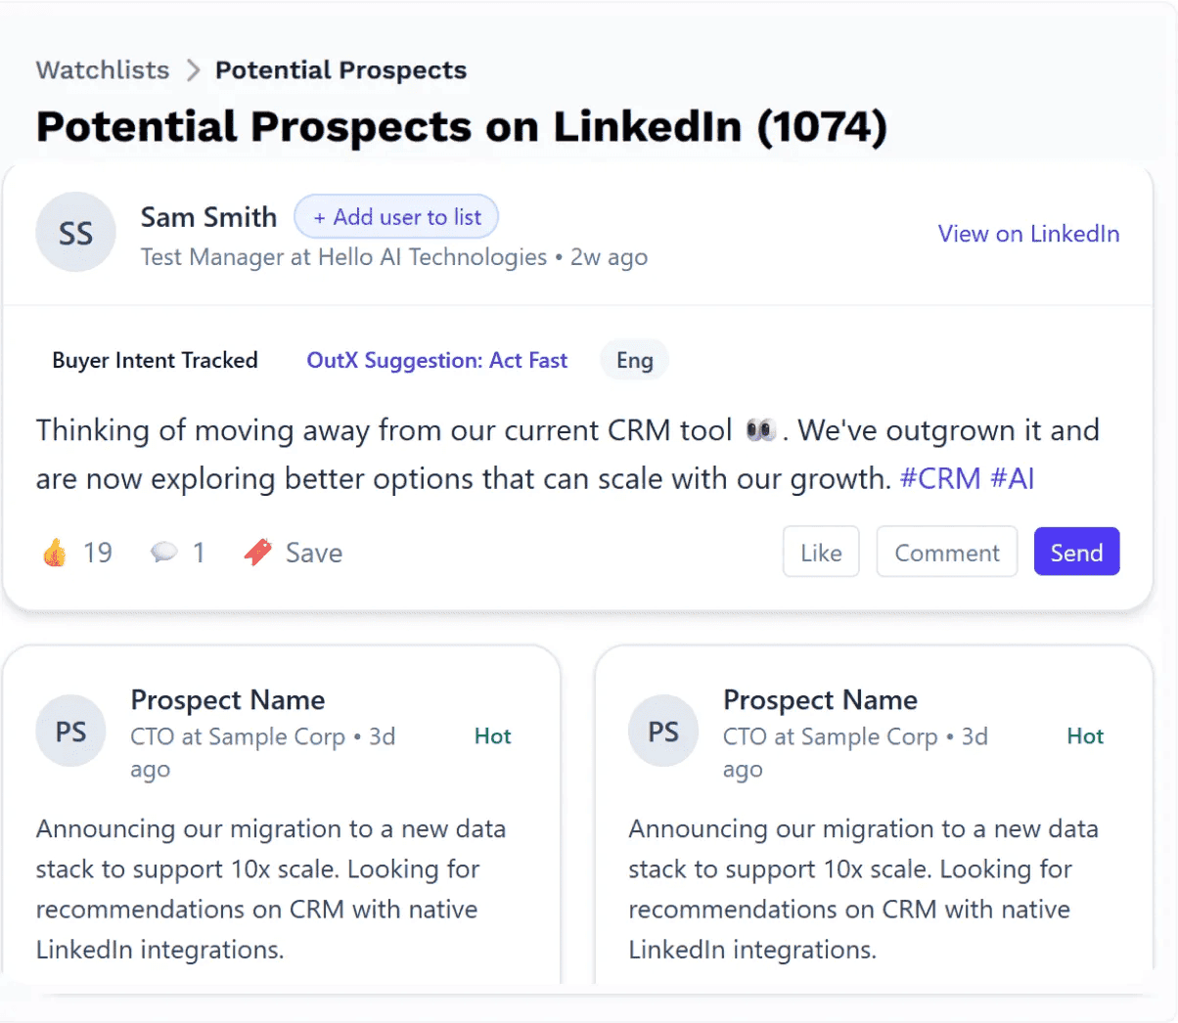Click the purple Send button

1076,553
